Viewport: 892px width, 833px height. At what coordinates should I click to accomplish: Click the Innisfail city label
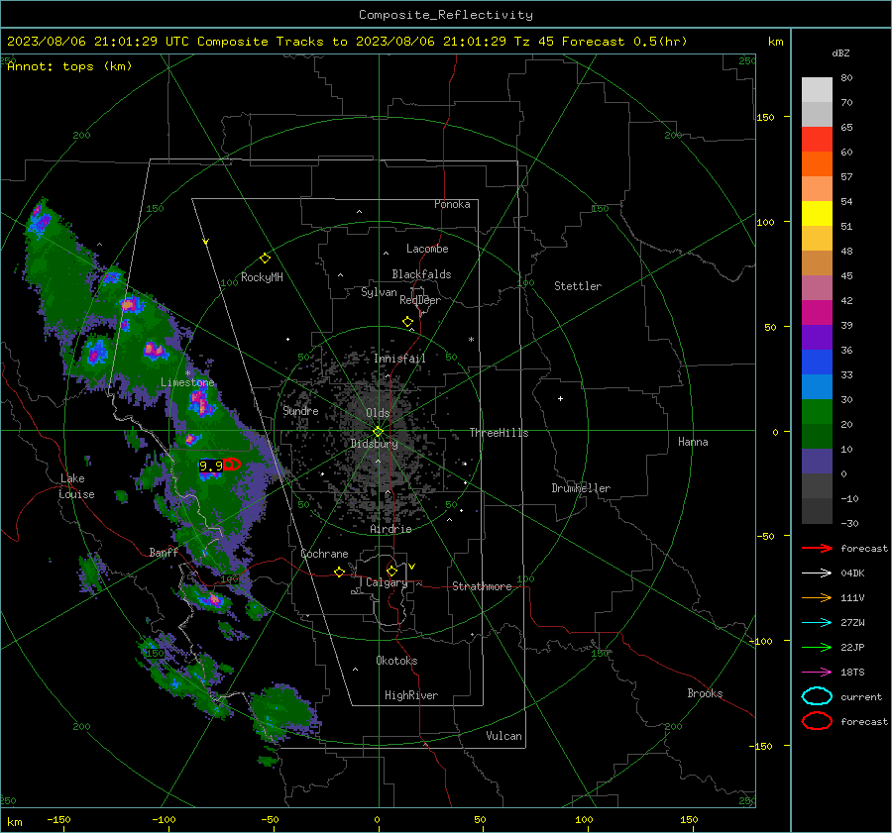(399, 359)
